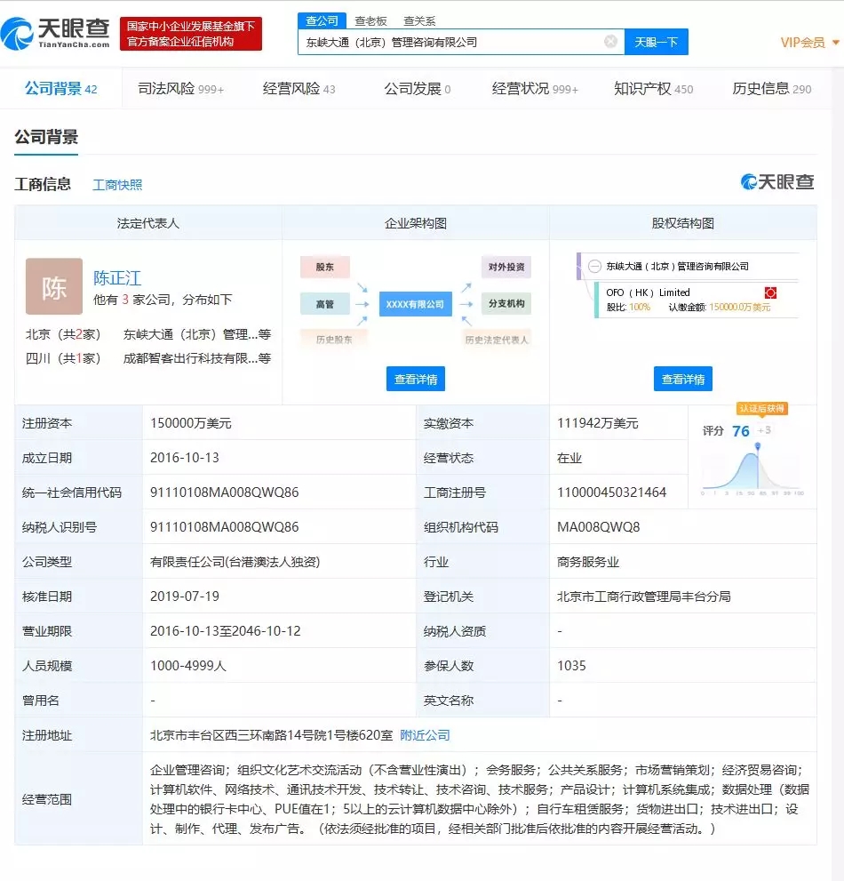Click the 天眼一下 search button

[656, 42]
